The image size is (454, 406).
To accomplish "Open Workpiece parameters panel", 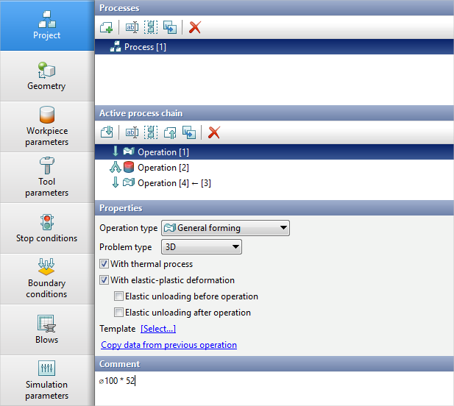I will 47,127.
